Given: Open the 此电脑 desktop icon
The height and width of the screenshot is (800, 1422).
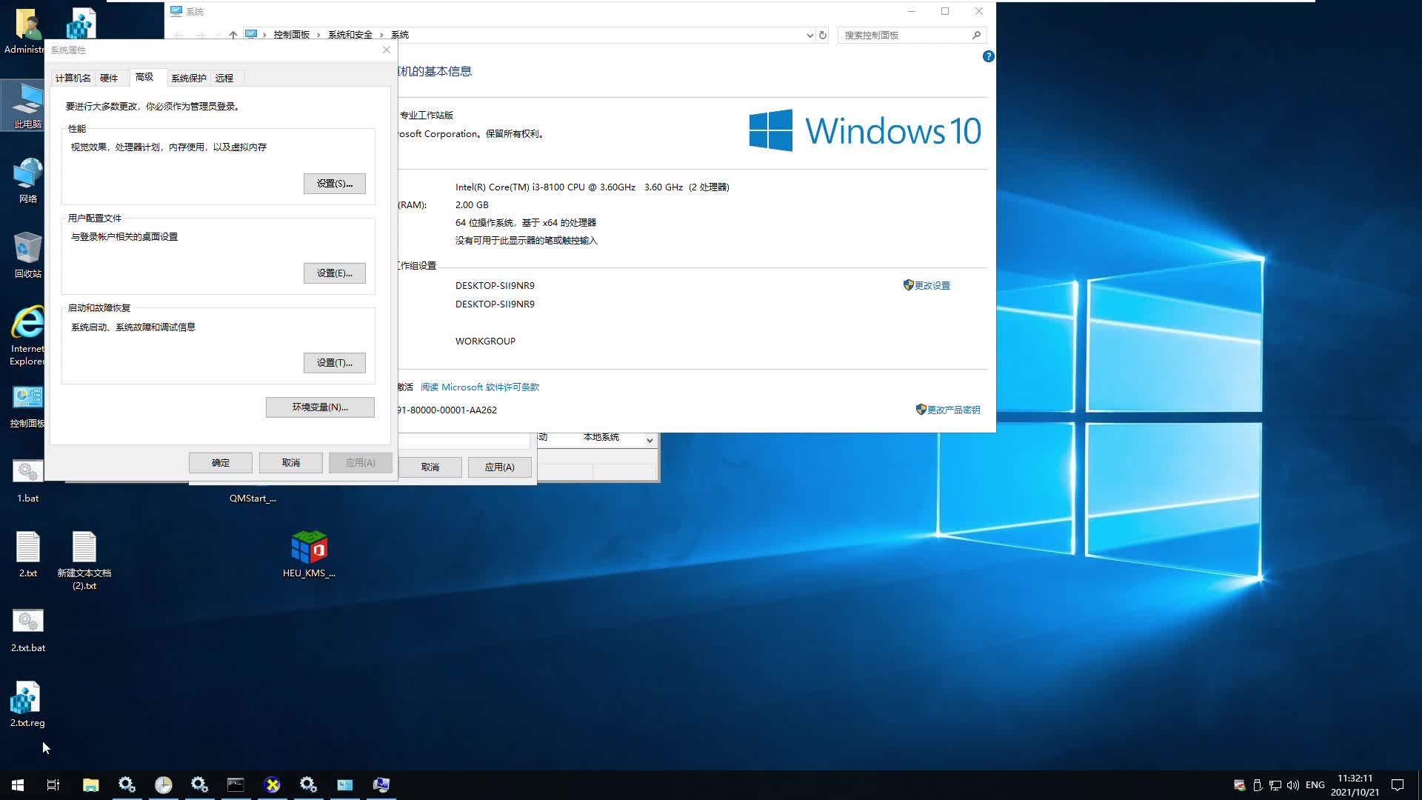Looking at the screenshot, I should pos(27,106).
